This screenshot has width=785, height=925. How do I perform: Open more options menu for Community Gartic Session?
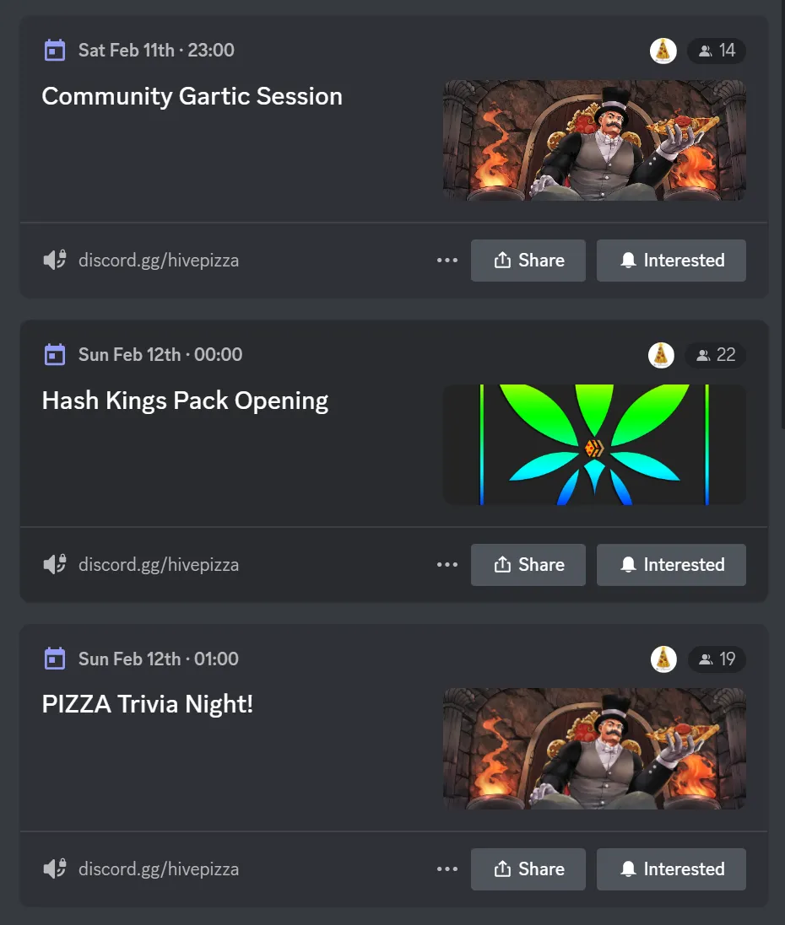(x=447, y=261)
